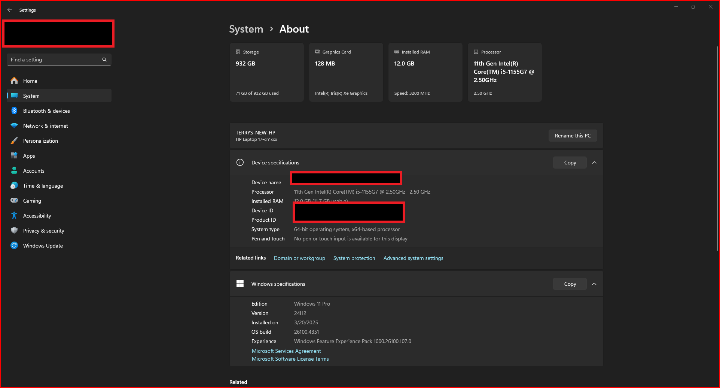
Task: Click the back arrow in Settings
Action: 10,10
